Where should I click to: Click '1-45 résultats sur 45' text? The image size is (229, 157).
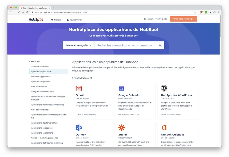click(x=82, y=78)
